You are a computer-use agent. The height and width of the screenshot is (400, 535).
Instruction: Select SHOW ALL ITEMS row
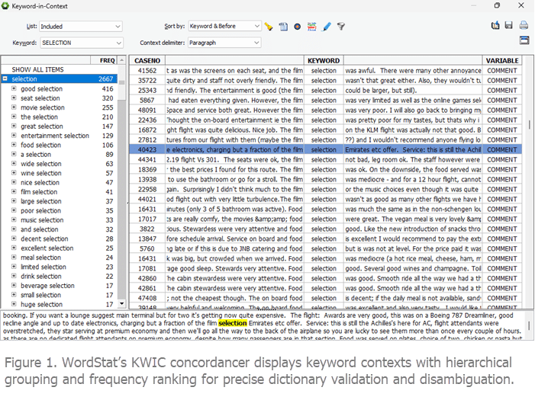click(60, 69)
